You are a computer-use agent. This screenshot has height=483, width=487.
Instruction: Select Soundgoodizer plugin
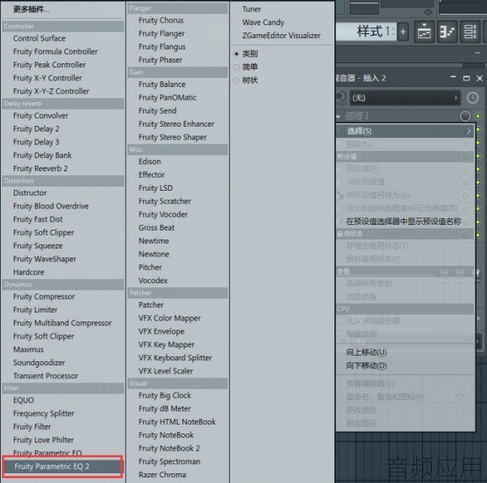click(39, 363)
